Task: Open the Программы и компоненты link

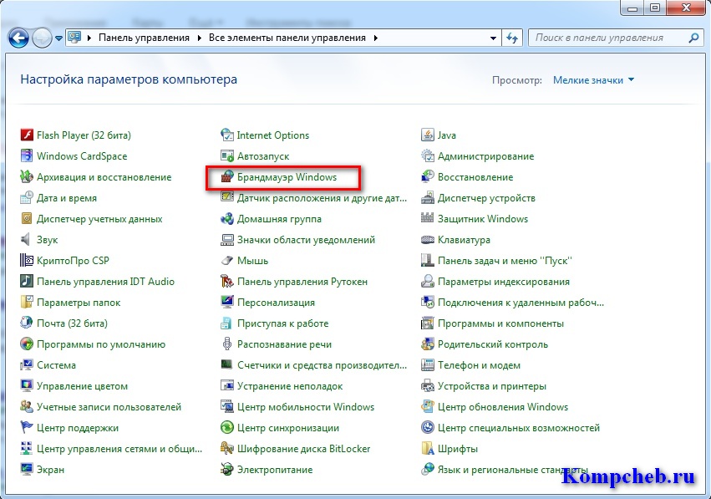Action: [x=500, y=323]
